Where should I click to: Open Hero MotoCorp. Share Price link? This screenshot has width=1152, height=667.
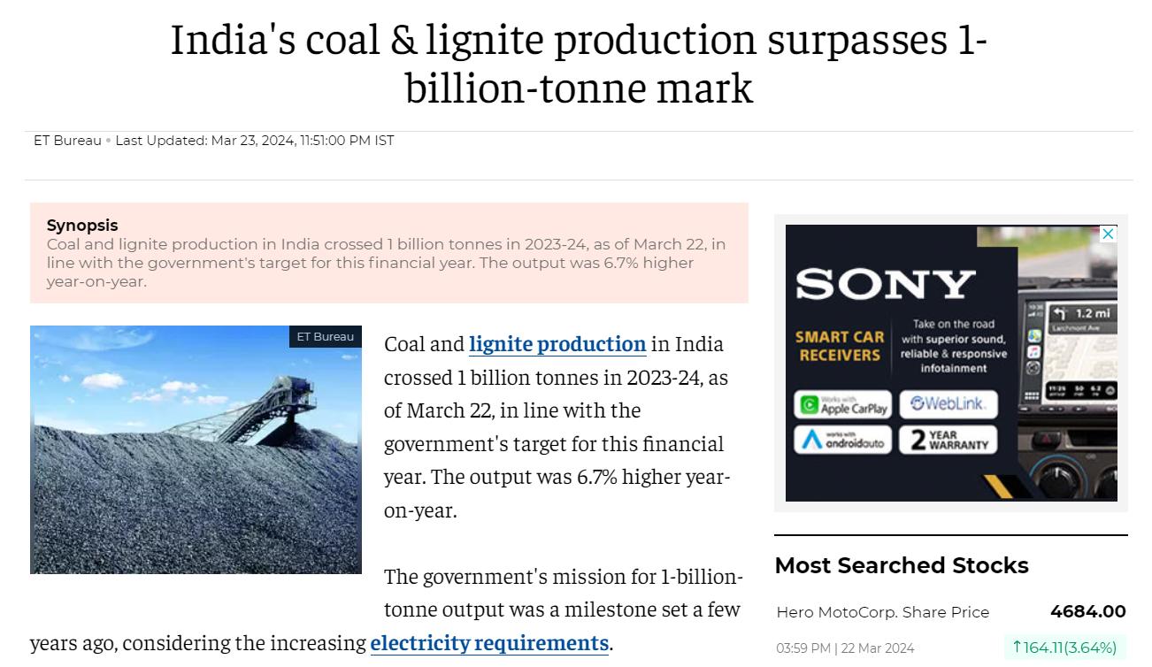(883, 612)
